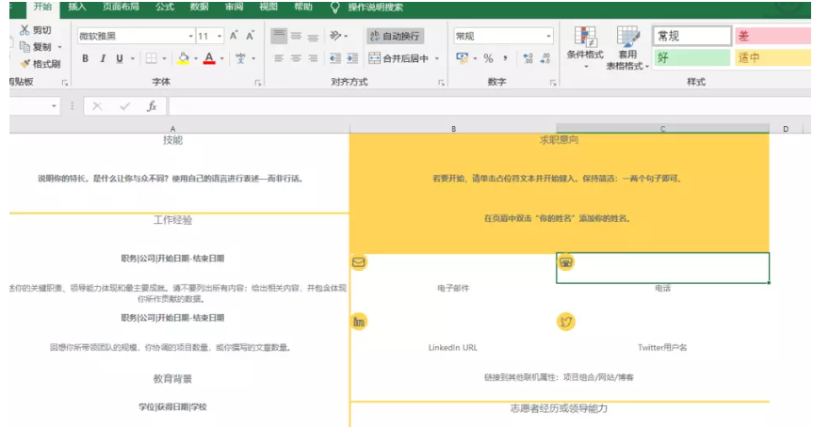Screen dimensions: 813x427
Task: Click the fx insert function icon
Action: [x=152, y=106]
